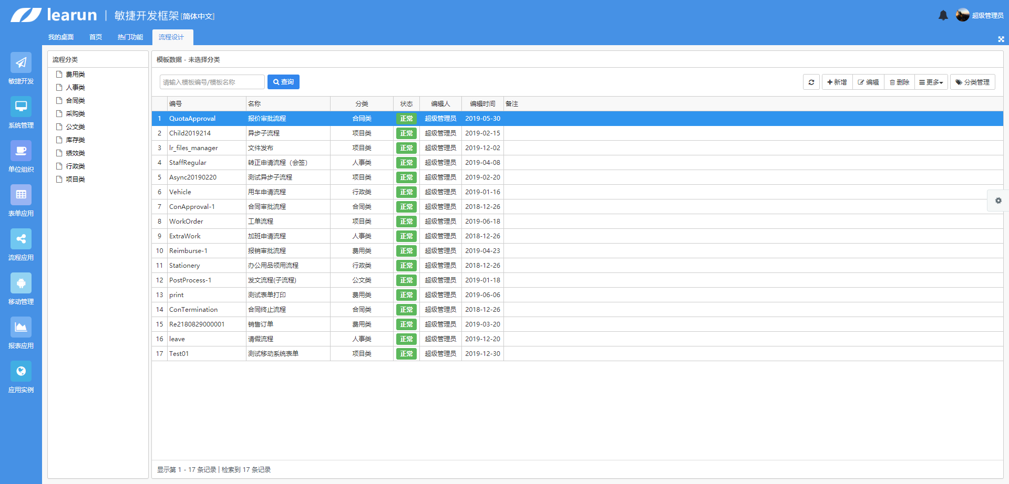Open the 系统管理 monitor icon

(x=21, y=107)
